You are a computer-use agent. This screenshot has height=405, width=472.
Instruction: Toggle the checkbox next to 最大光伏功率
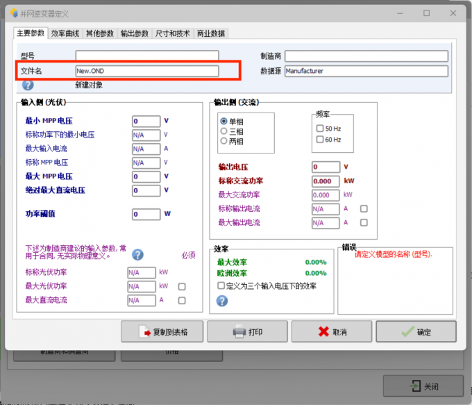click(182, 286)
